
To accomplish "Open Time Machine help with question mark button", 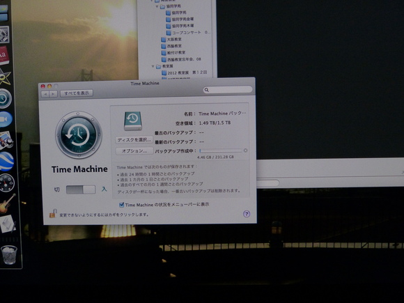I will click(247, 214).
